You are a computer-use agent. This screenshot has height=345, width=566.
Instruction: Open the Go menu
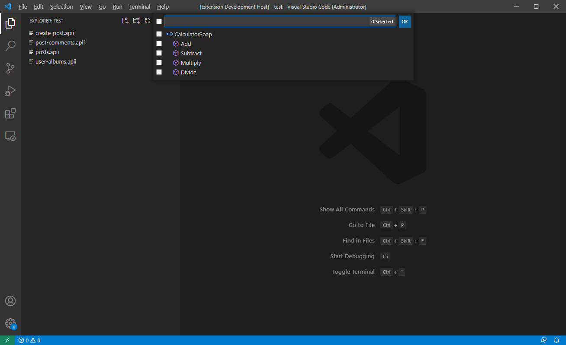(x=102, y=6)
